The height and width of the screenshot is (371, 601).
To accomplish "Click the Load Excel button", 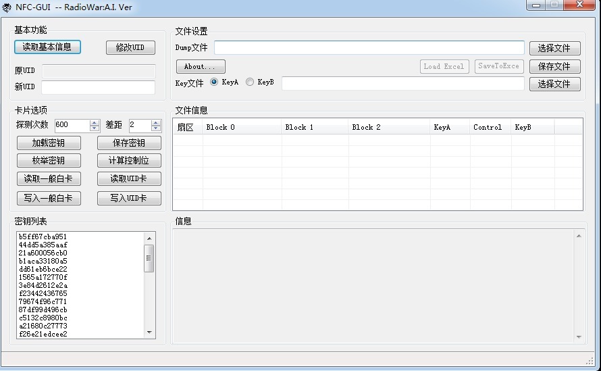I will click(x=444, y=66).
